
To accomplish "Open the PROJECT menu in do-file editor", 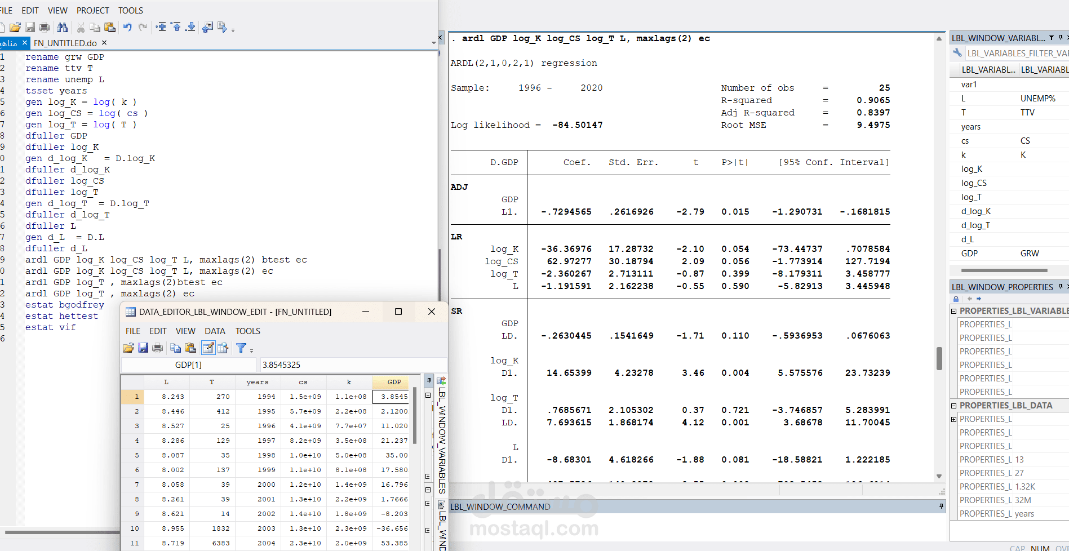I will (x=93, y=11).
